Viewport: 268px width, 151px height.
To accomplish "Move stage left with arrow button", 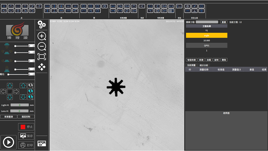I will [4, 91].
